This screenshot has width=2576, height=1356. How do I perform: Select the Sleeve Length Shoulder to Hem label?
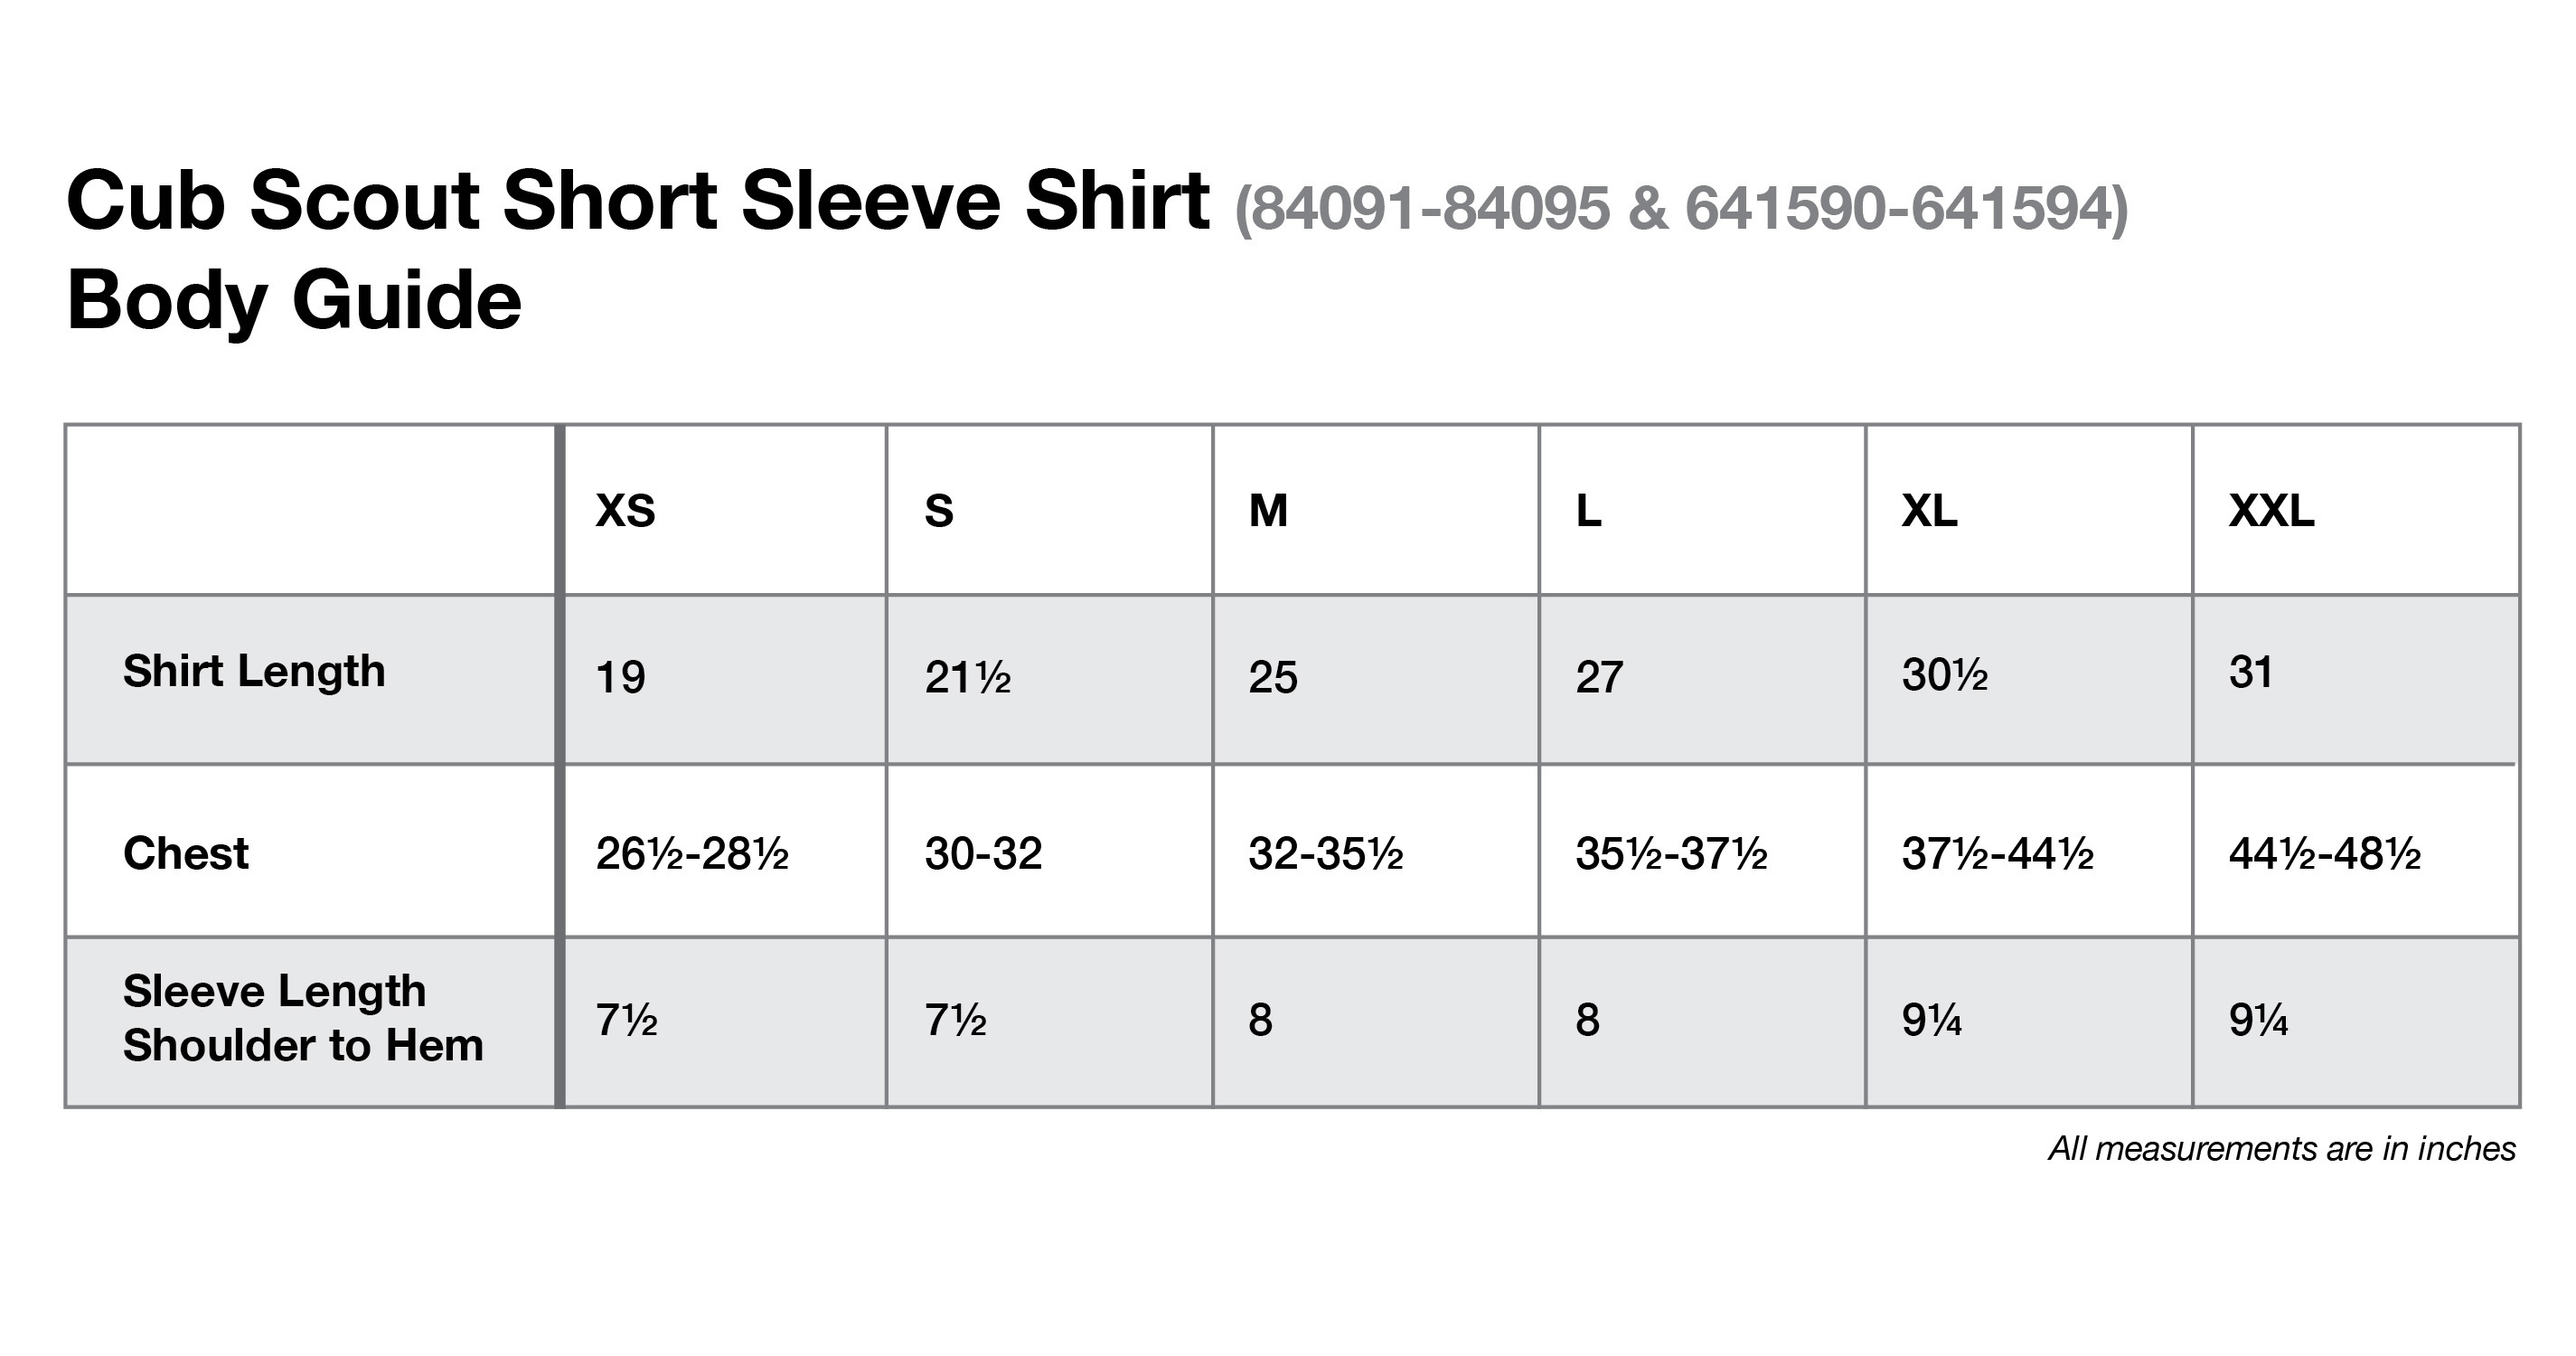pyautogui.click(x=303, y=1018)
